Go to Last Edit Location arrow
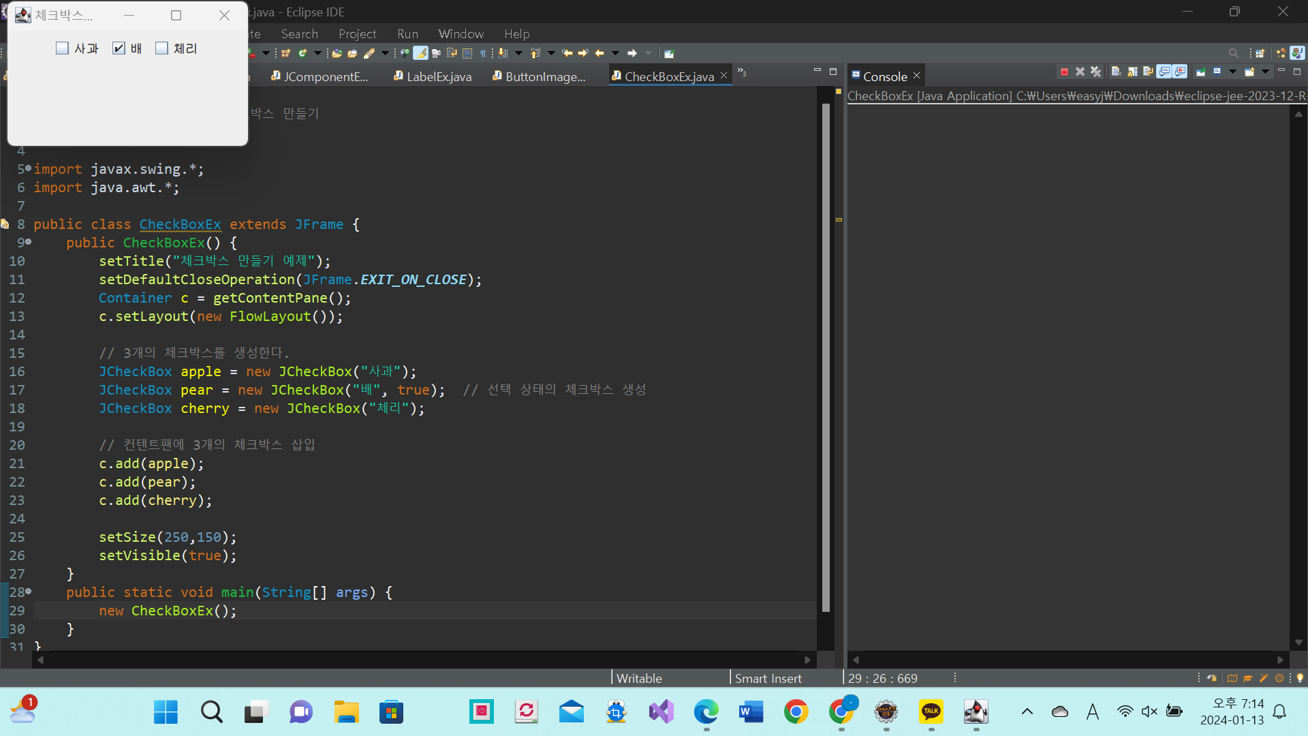This screenshot has height=736, width=1308. point(567,53)
